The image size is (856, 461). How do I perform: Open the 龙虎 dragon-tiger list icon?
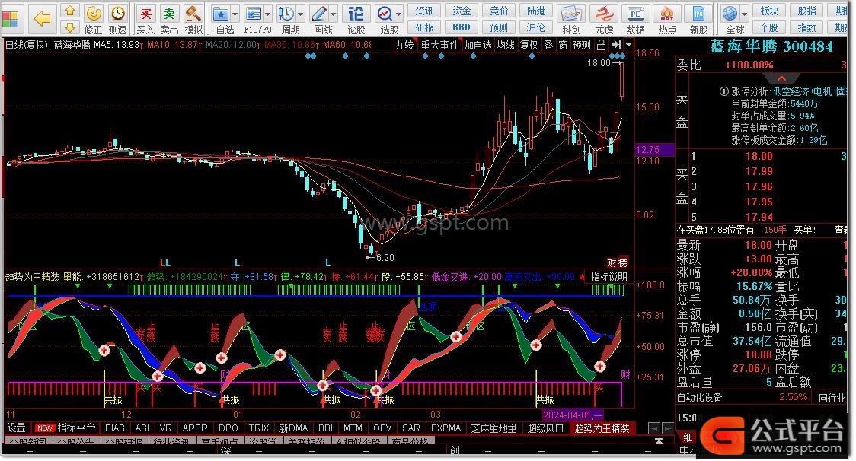[x=604, y=14]
